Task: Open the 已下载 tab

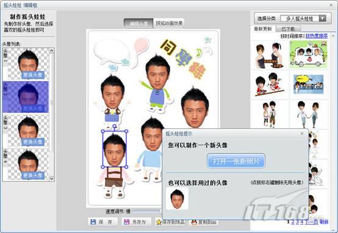Action: click(x=288, y=29)
